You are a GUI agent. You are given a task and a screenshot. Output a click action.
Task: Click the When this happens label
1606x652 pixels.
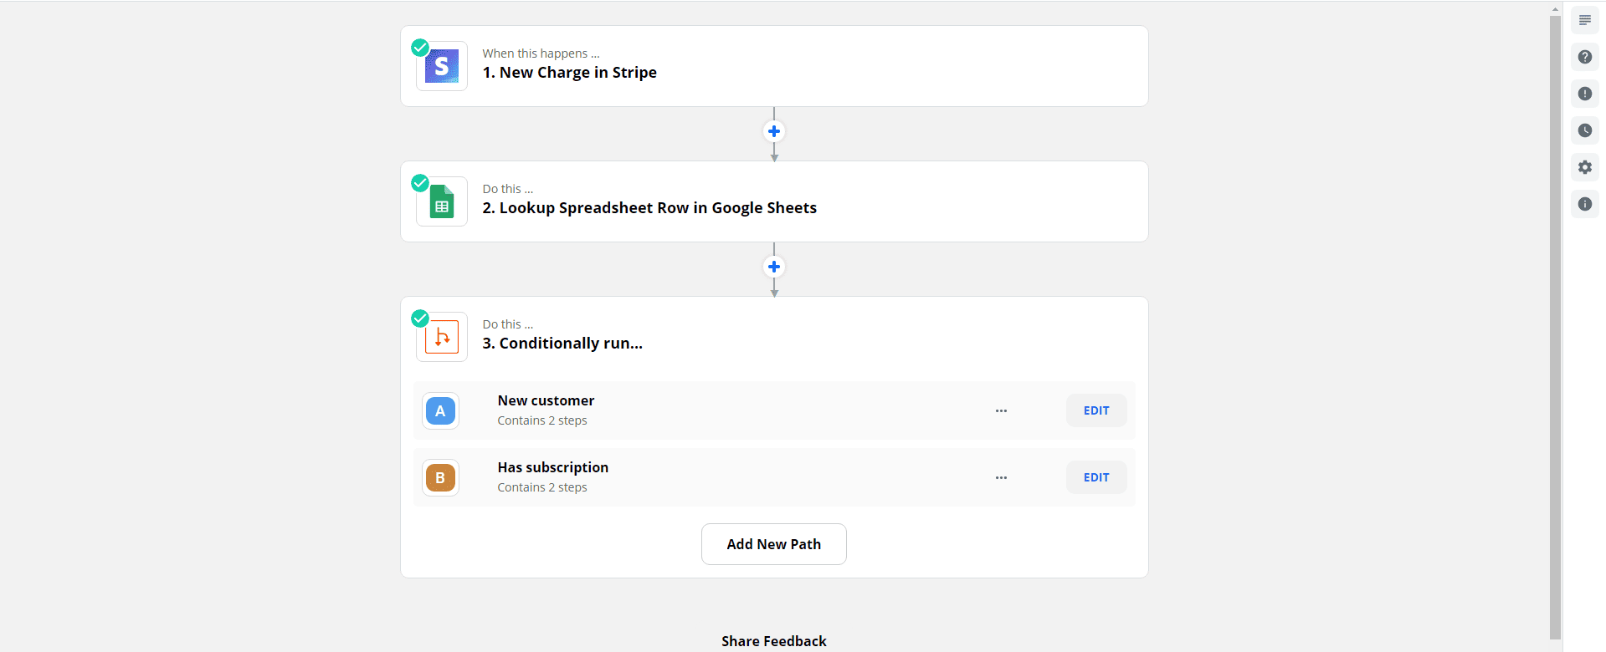(x=541, y=53)
